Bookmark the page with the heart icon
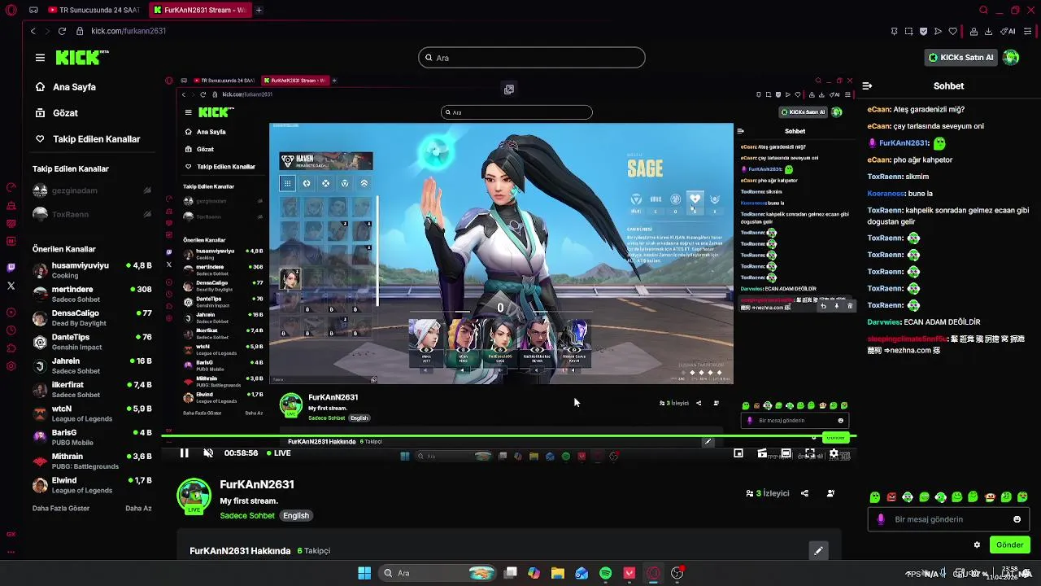The width and height of the screenshot is (1041, 586). click(952, 31)
